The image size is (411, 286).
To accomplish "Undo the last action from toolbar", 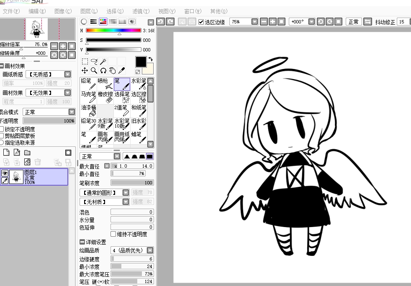I will 160,22.
